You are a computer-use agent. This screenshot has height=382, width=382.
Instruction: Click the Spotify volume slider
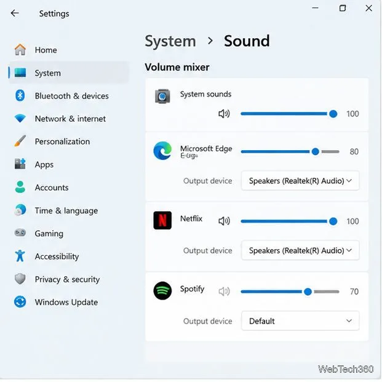(x=290, y=292)
